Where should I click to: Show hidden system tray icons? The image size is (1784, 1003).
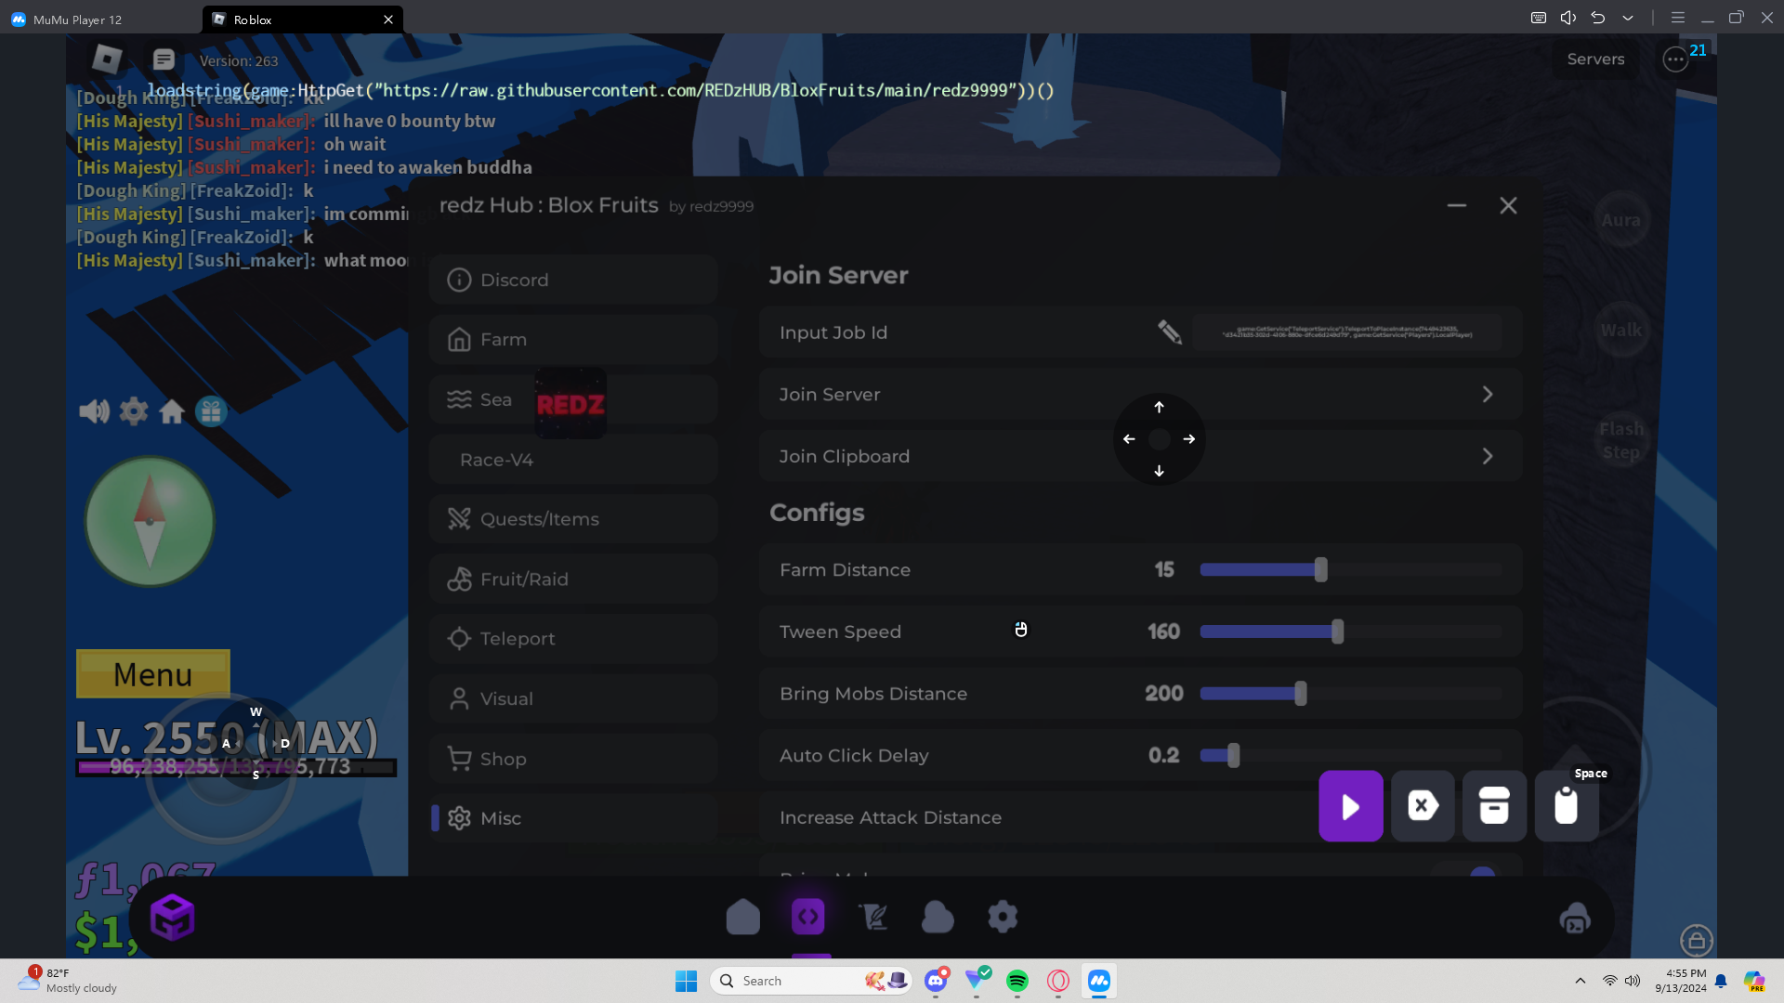[x=1580, y=981]
